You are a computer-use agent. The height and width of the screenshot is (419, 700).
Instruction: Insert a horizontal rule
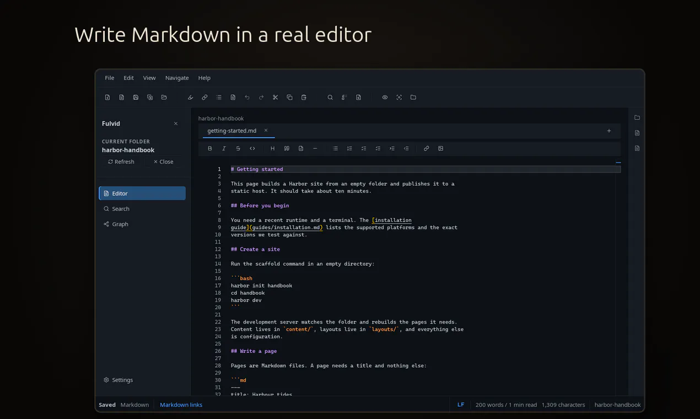coord(315,148)
